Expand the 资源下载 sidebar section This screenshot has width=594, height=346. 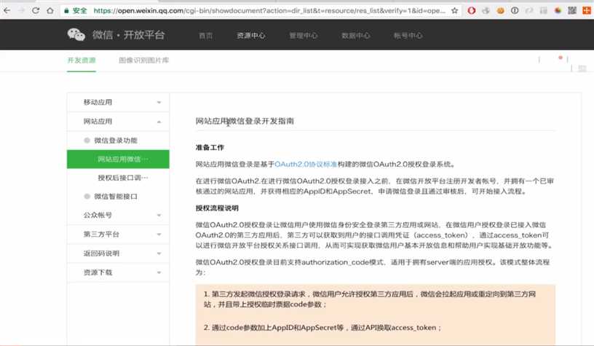click(118, 272)
